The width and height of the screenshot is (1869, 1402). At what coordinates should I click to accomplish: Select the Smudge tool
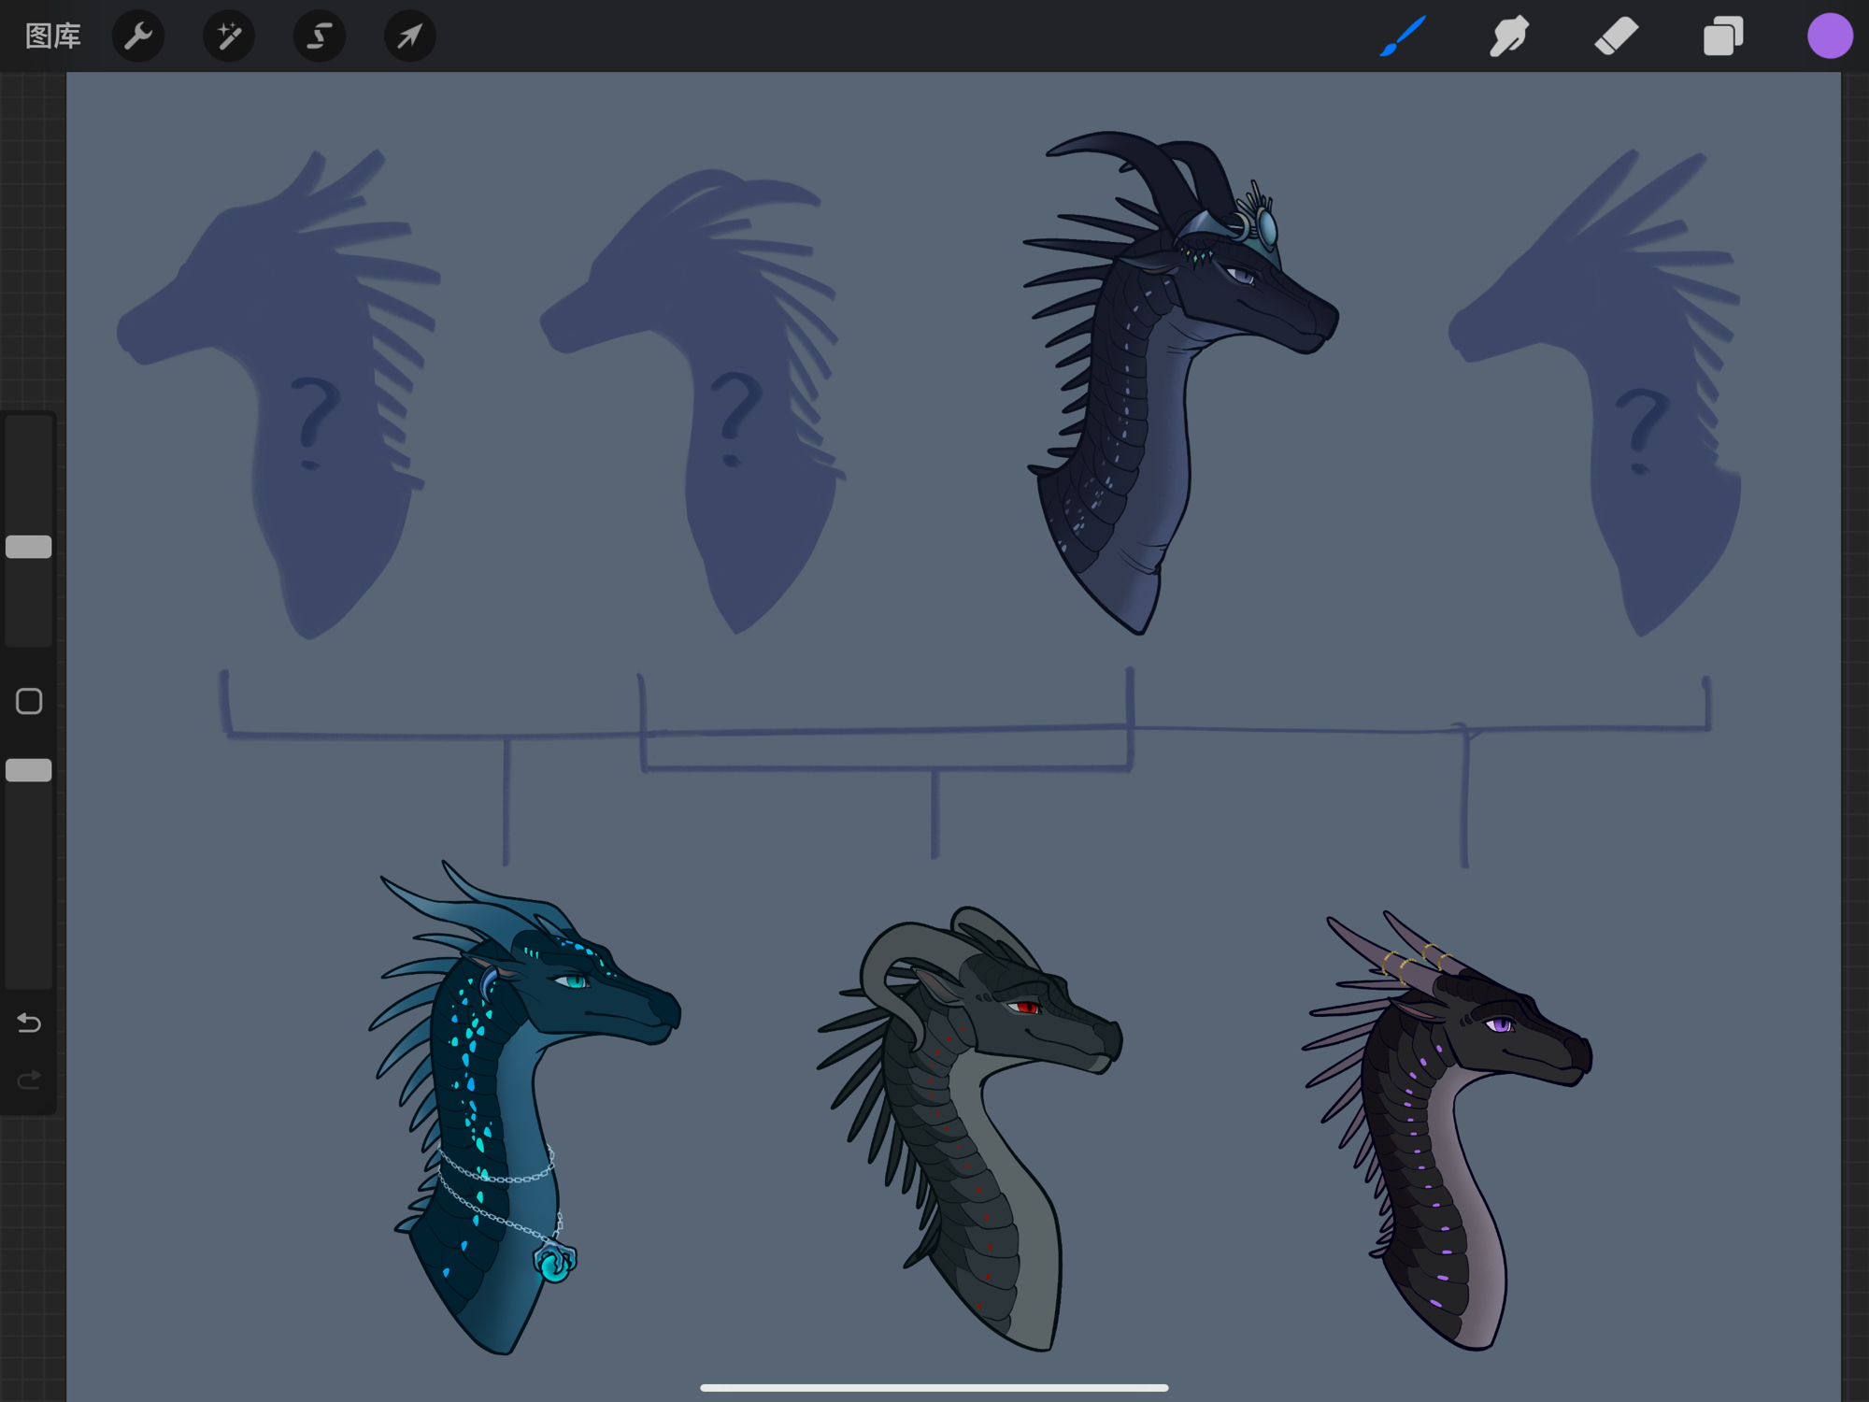[x=1509, y=36]
